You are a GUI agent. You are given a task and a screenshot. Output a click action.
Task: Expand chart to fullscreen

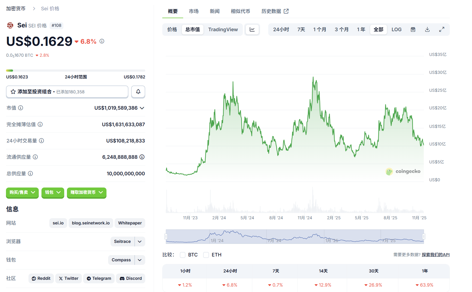(442, 30)
